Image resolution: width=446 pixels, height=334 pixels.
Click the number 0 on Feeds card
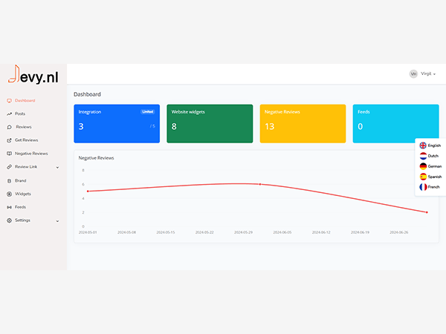tap(360, 126)
